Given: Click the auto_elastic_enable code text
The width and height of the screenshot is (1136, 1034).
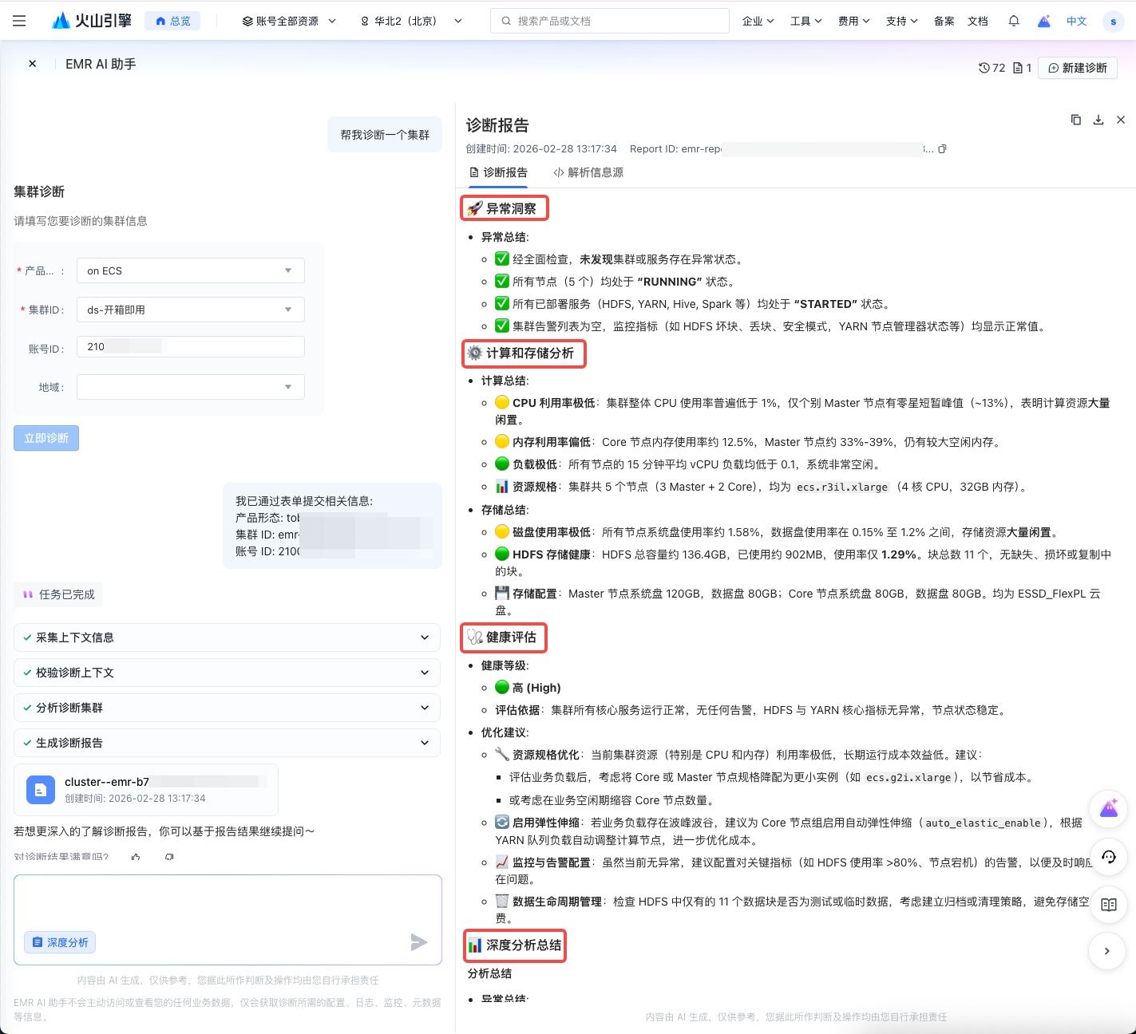Looking at the screenshot, I should tap(983, 823).
